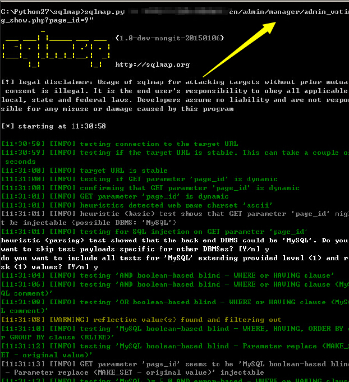Click 'sk (1) values? [Y/n] y' line

pyautogui.click(x=49, y=267)
